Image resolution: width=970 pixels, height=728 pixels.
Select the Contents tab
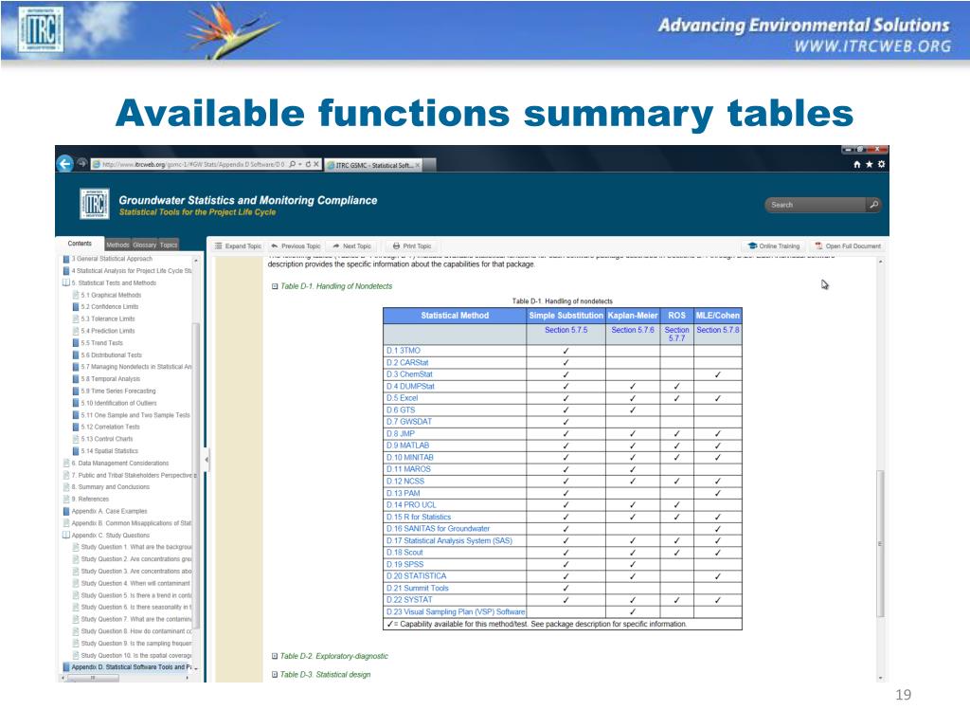tap(80, 244)
